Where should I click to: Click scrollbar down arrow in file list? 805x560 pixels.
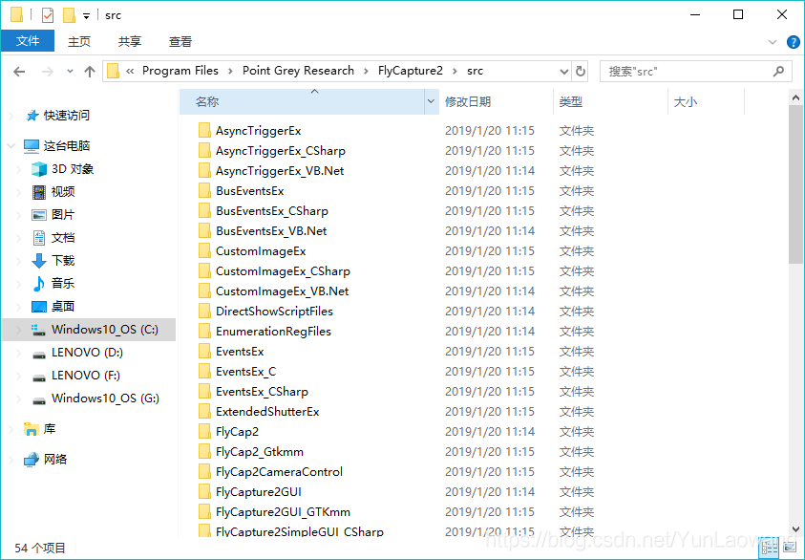coord(795,529)
